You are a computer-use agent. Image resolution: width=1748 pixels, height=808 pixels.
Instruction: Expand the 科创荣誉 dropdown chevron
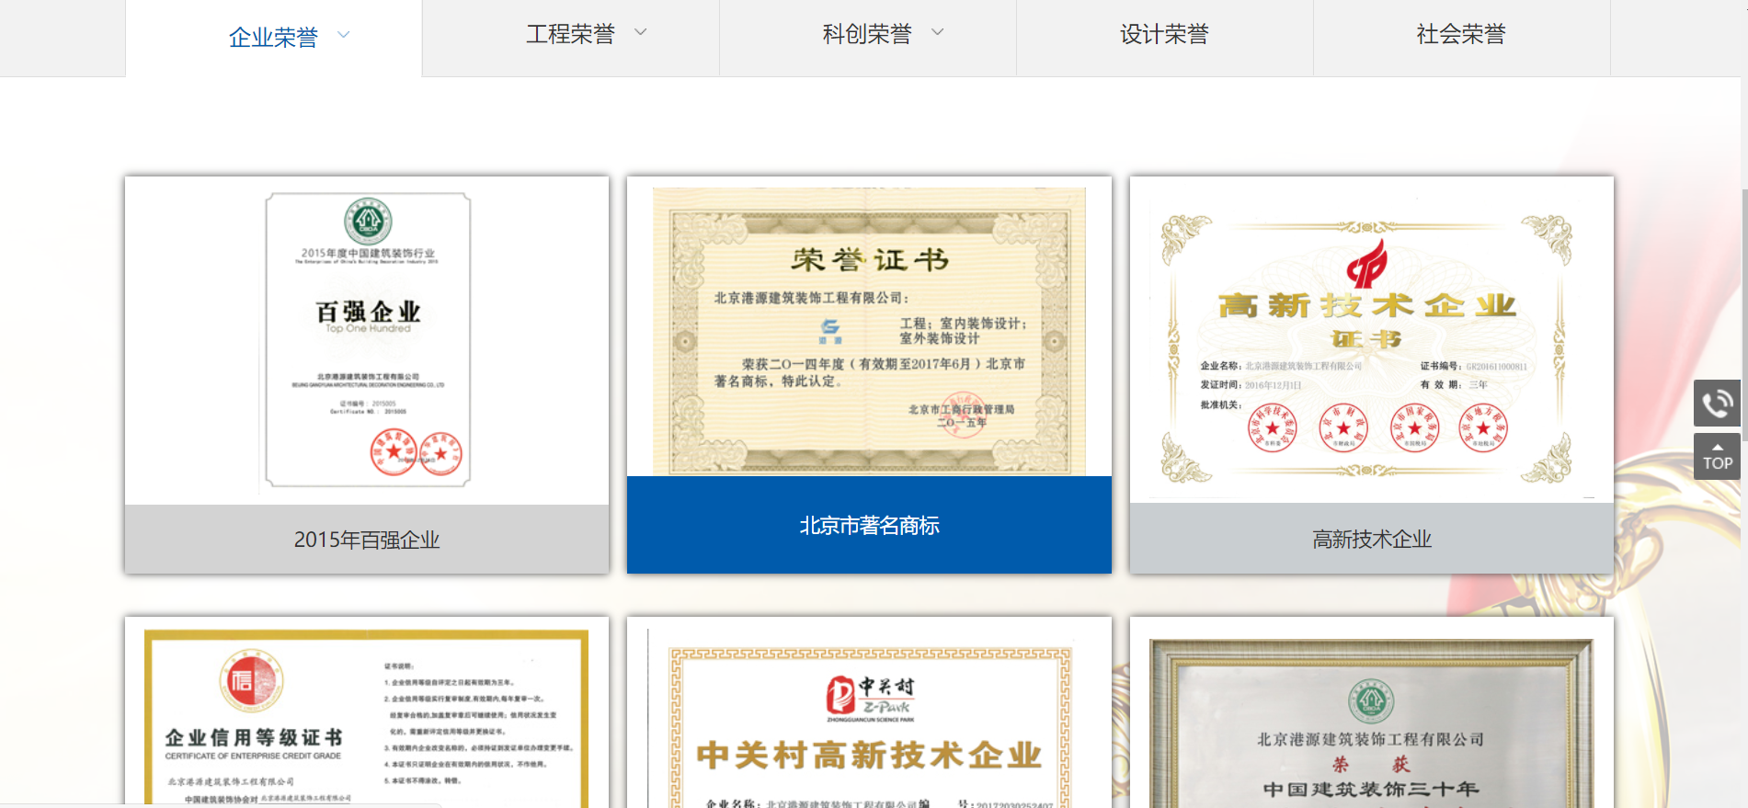coord(938,32)
